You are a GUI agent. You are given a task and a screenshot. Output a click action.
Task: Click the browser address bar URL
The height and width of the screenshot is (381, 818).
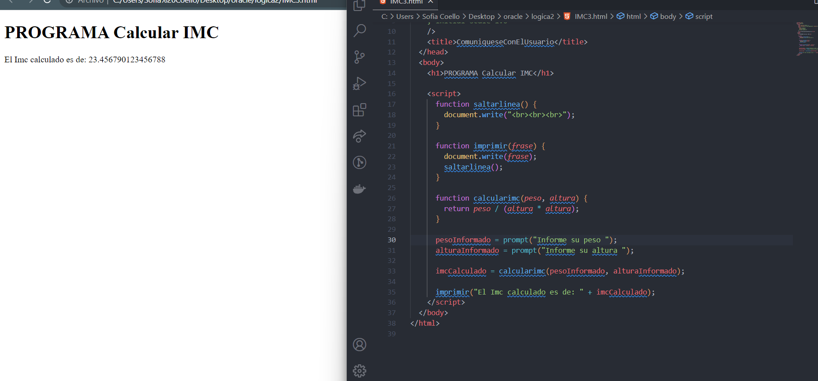[215, 2]
